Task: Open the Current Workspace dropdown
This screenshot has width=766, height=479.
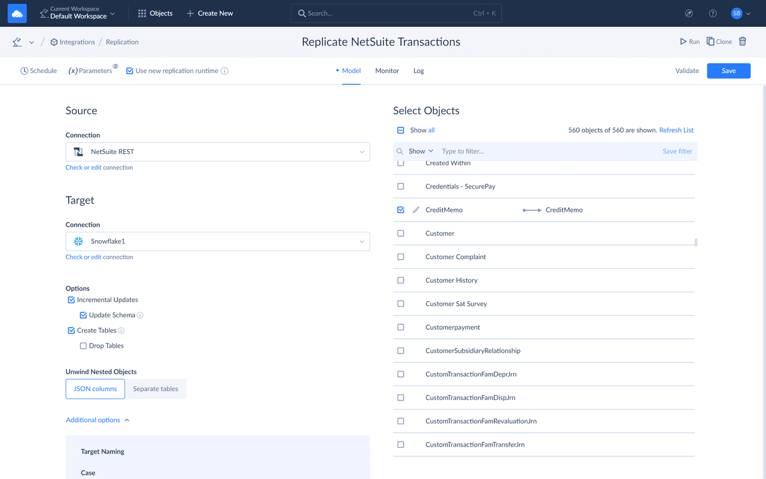Action: [78, 13]
